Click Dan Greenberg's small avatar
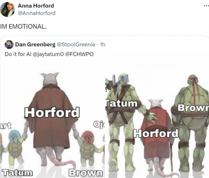Viewport: 209px width, 178px height. click(9, 44)
